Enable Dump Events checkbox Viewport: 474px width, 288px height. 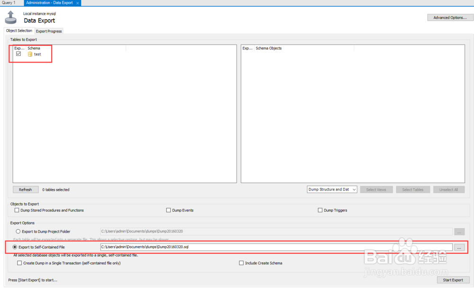[168, 210]
